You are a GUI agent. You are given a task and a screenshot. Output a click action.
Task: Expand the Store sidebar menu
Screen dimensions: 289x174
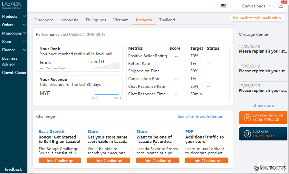point(14,42)
